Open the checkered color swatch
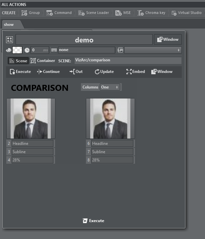The width and height of the screenshot is (205, 239). point(17,50)
